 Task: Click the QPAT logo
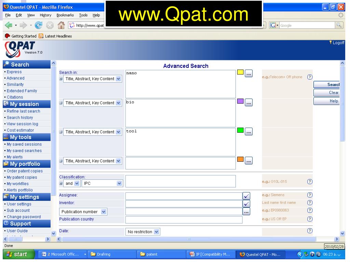[x=19, y=49]
